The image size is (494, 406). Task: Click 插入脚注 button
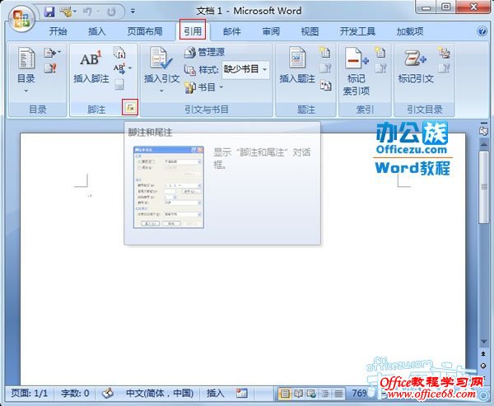[x=91, y=67]
